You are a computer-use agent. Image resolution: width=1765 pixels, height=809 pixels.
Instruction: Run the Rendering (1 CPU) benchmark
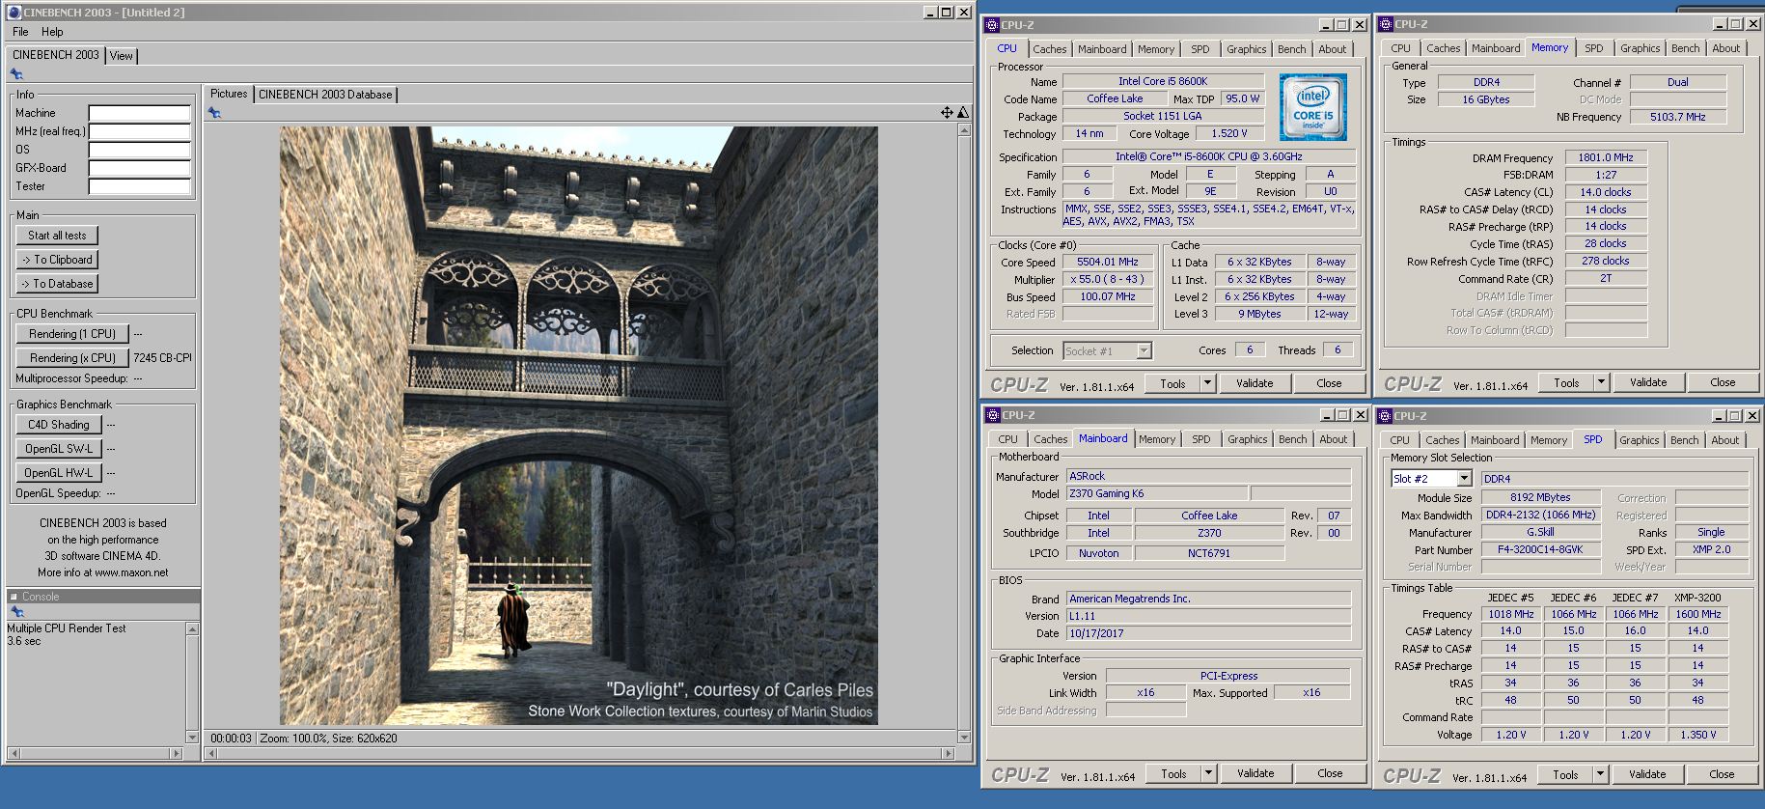[72, 334]
